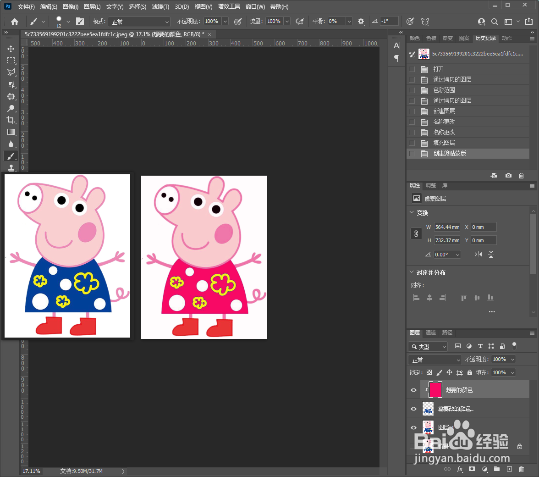Open layer filter 类型 dropdown
539x477 pixels.
(428, 347)
